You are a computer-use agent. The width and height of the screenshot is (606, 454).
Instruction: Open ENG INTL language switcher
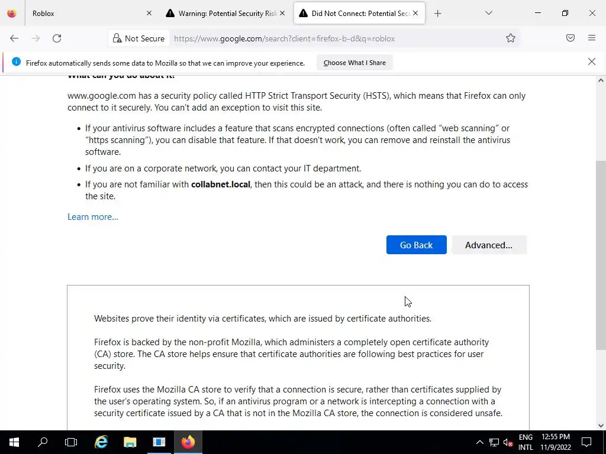526,442
